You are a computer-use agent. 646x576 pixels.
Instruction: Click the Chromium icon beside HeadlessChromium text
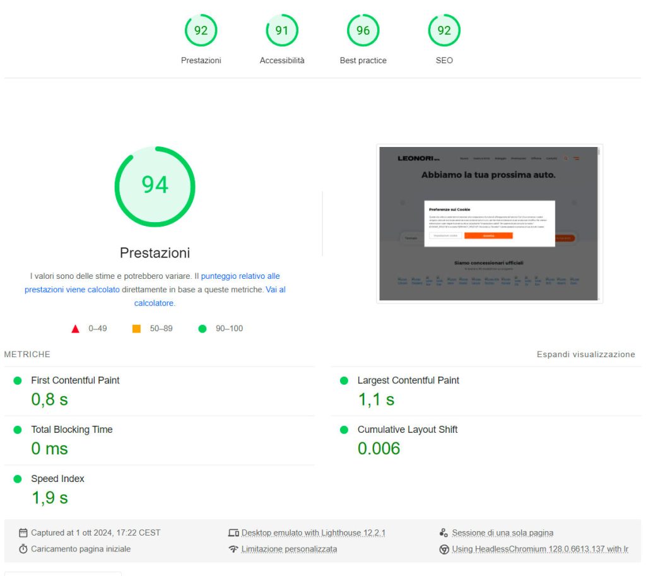pos(444,550)
